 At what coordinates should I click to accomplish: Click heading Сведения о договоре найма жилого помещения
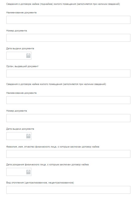pyautogui.click(x=56, y=84)
